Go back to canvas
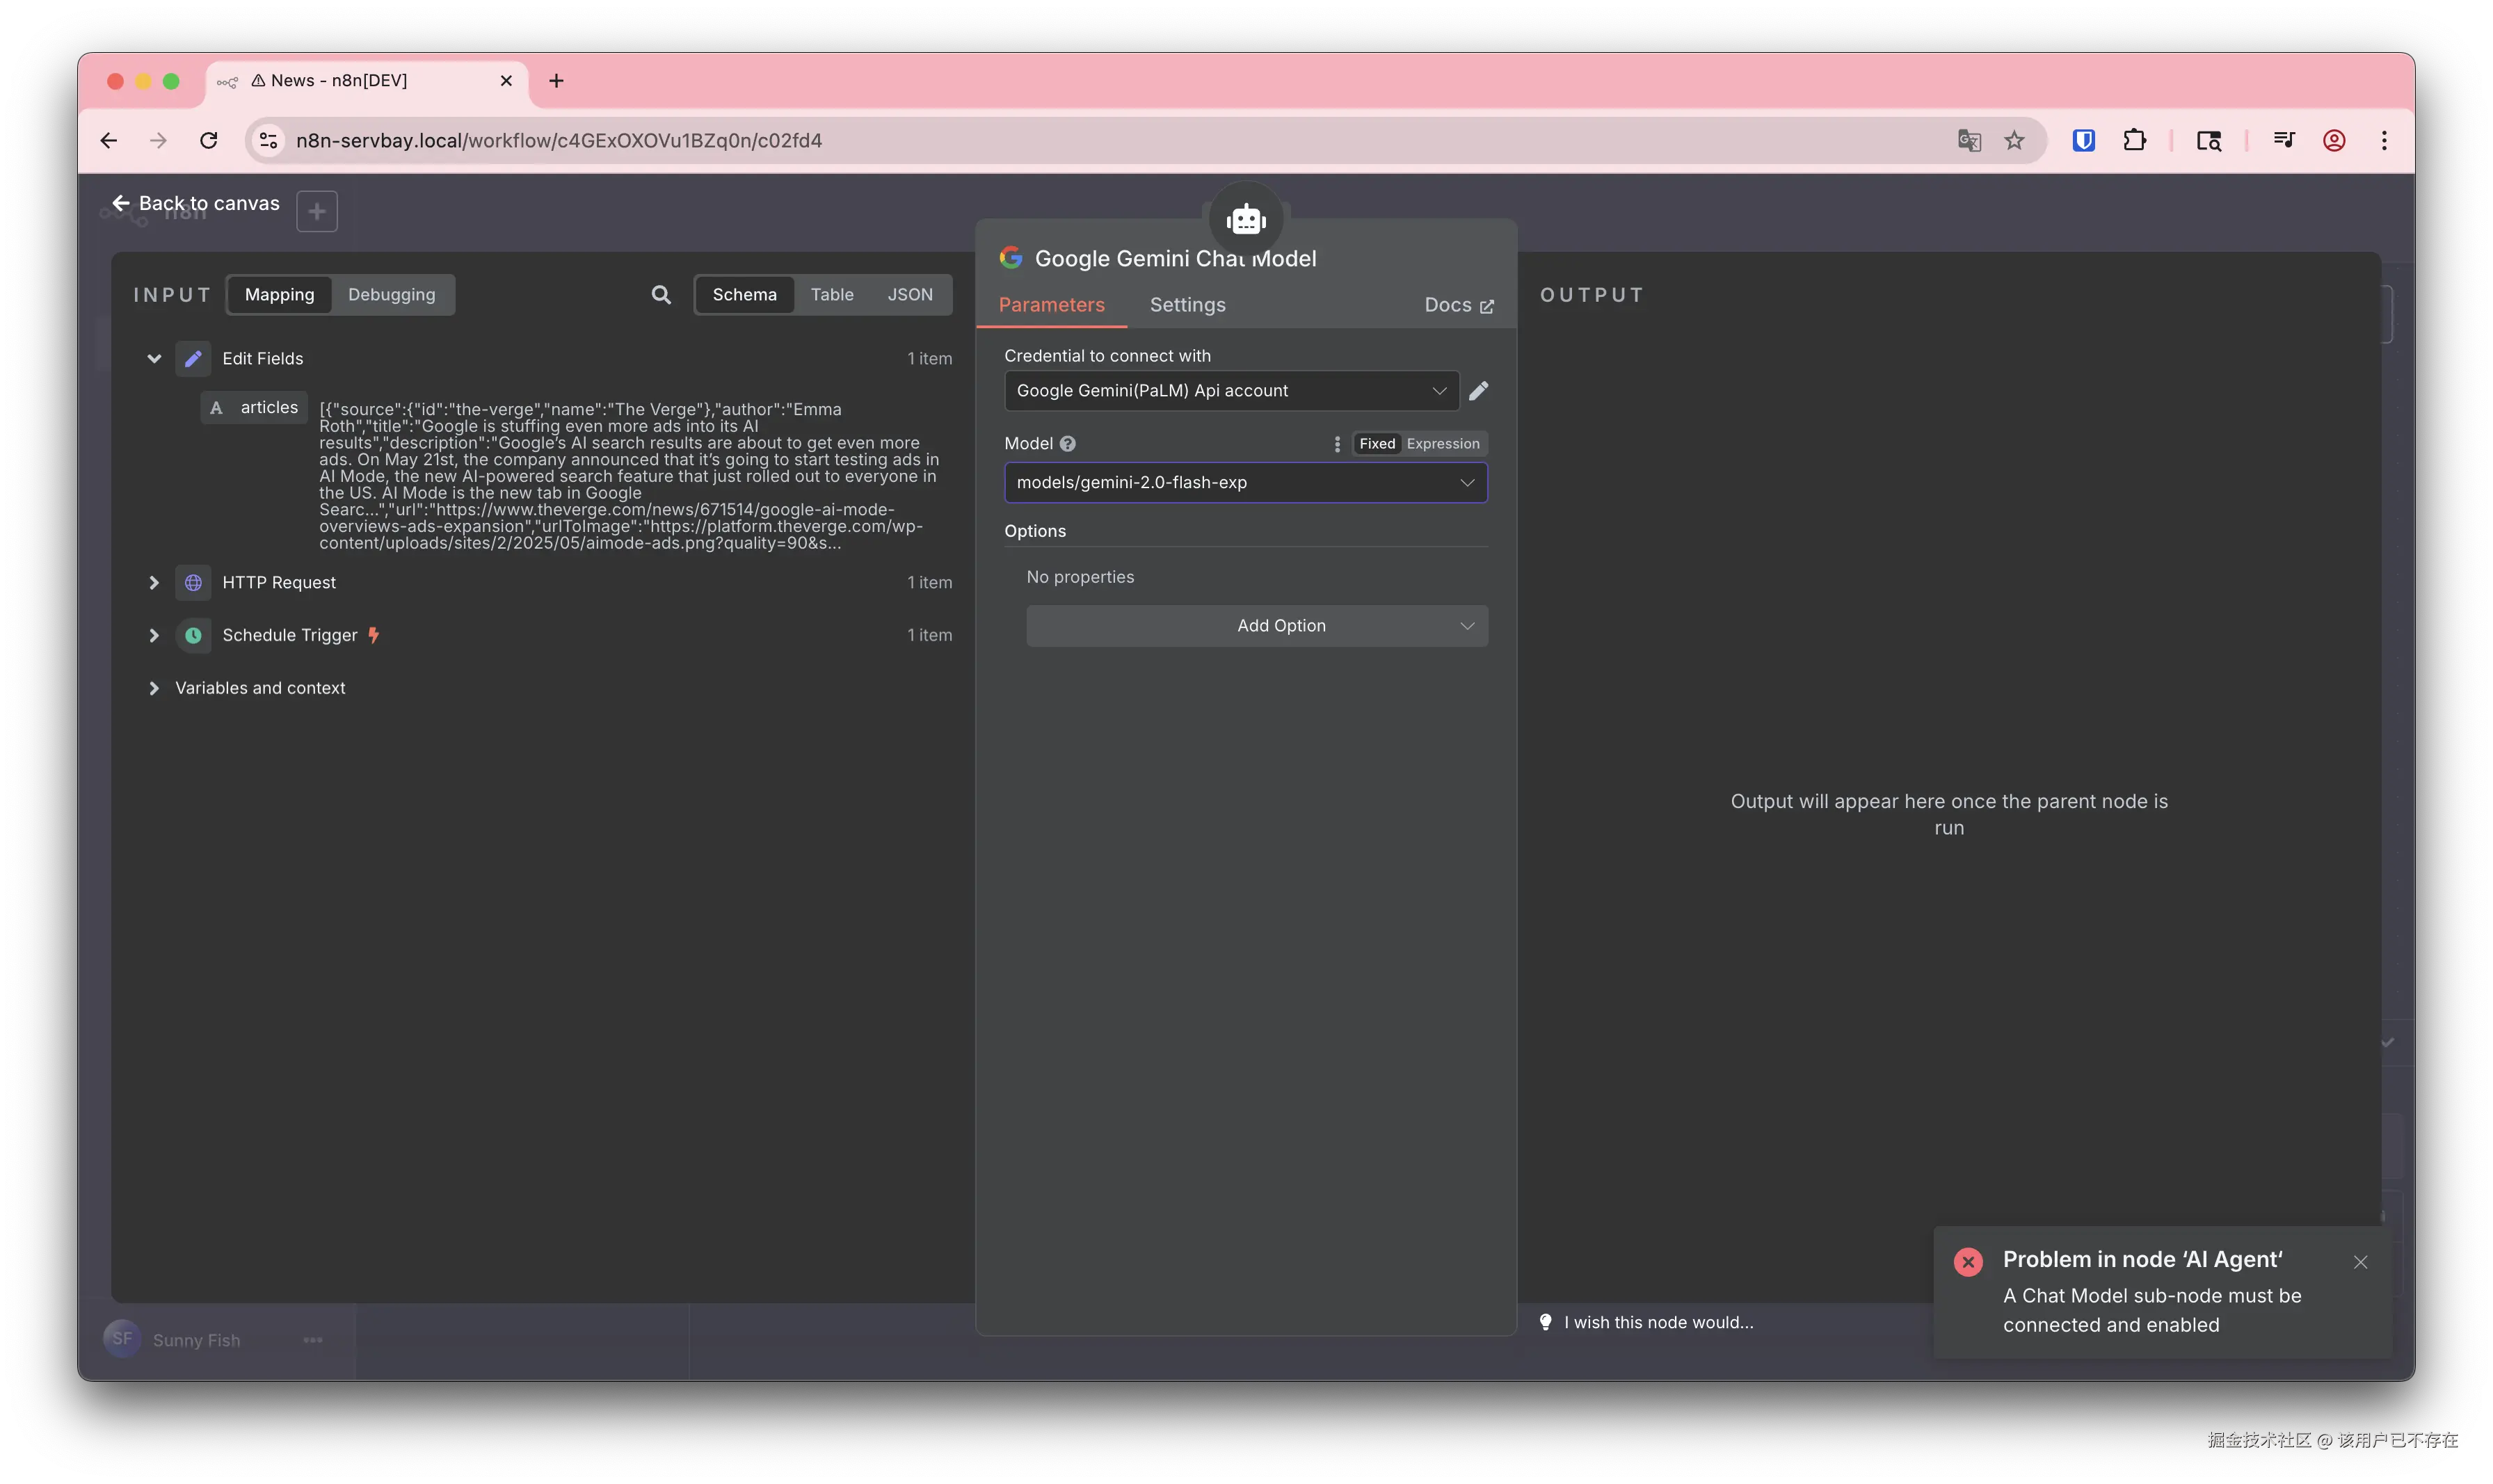This screenshot has width=2493, height=1484. (196, 203)
